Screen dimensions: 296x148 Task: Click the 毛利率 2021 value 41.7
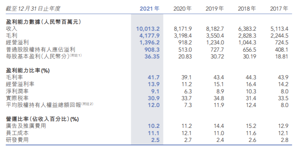[x=154, y=77]
